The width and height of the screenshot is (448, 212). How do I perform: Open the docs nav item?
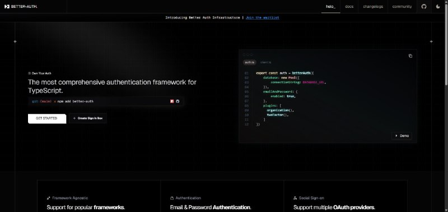349,7
